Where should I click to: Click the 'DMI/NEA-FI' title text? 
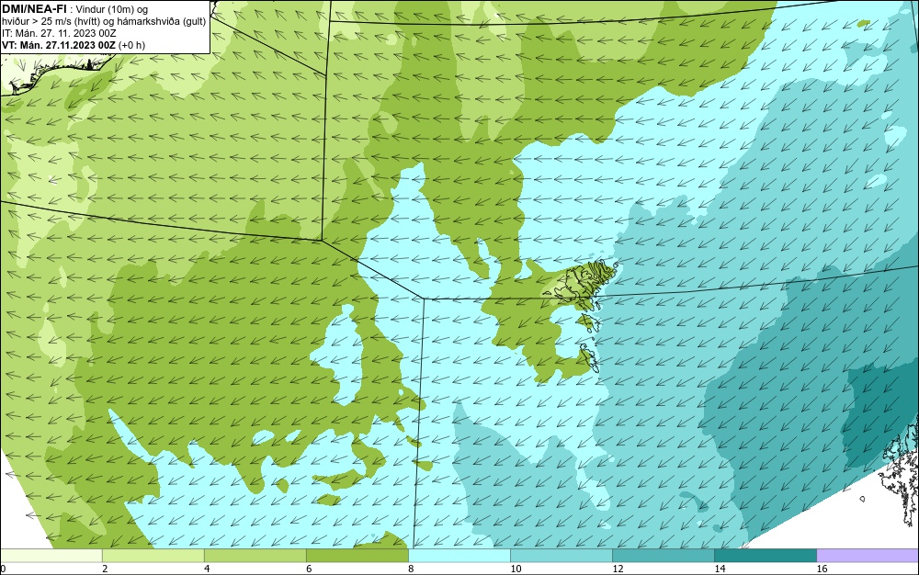pos(34,8)
